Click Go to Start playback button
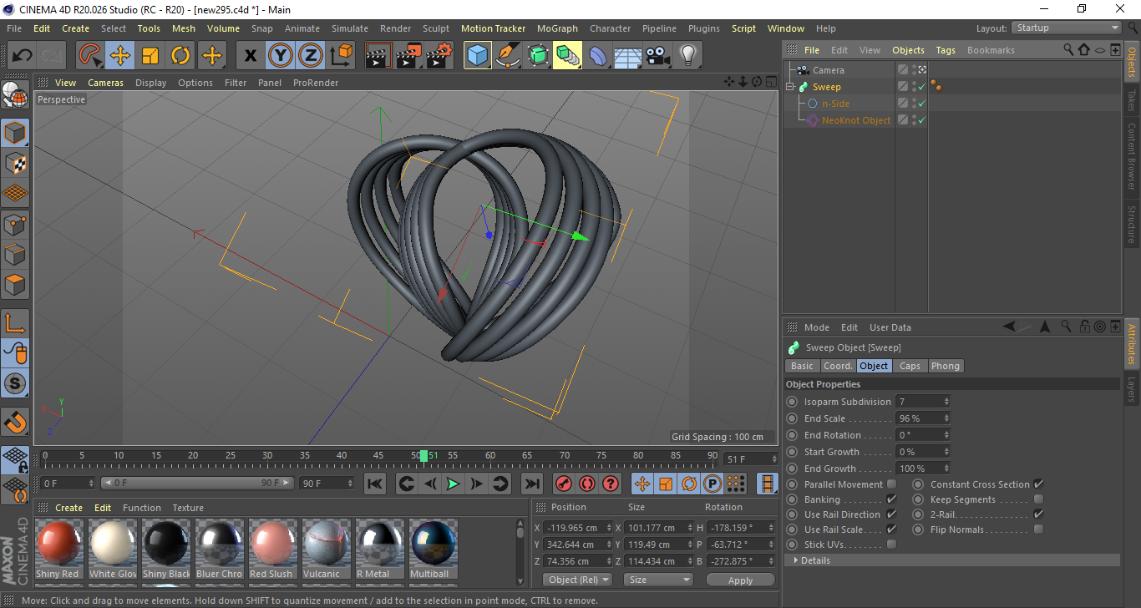 pyautogui.click(x=376, y=484)
